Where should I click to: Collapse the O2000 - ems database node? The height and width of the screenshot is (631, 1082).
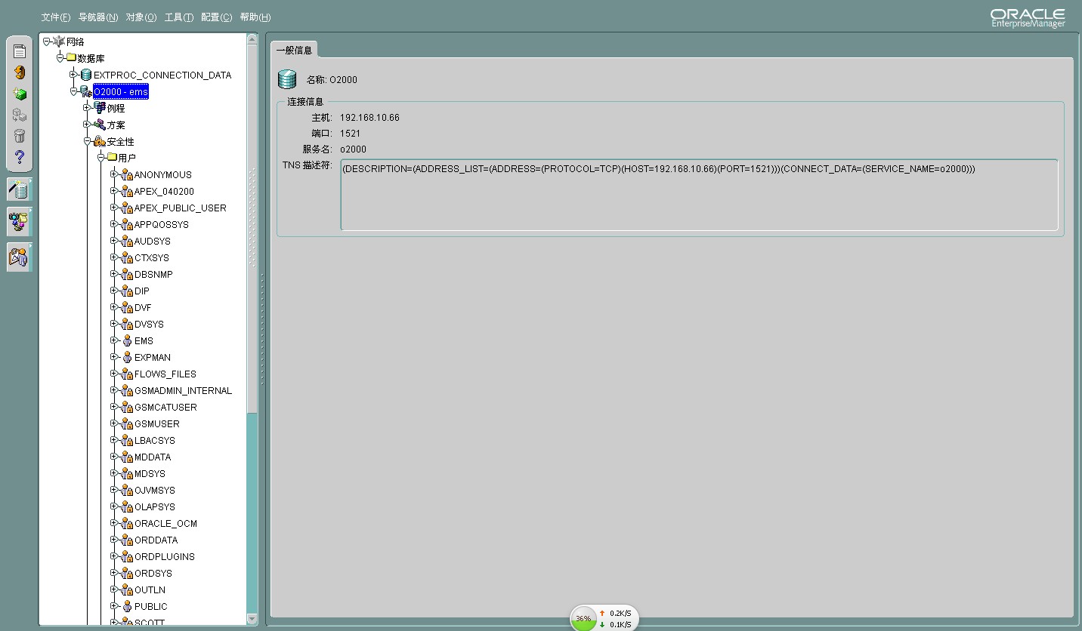(x=74, y=91)
